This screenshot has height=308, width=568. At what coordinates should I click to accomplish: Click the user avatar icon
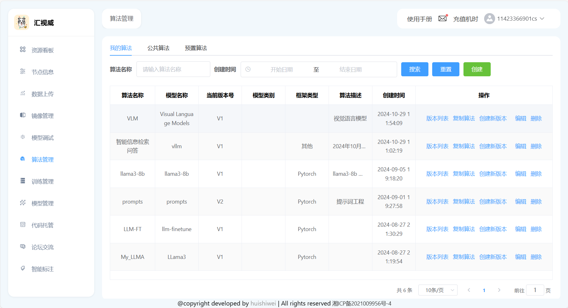click(x=489, y=19)
